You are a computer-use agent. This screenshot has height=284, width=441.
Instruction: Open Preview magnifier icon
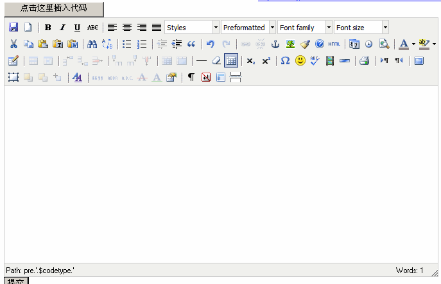click(x=384, y=44)
